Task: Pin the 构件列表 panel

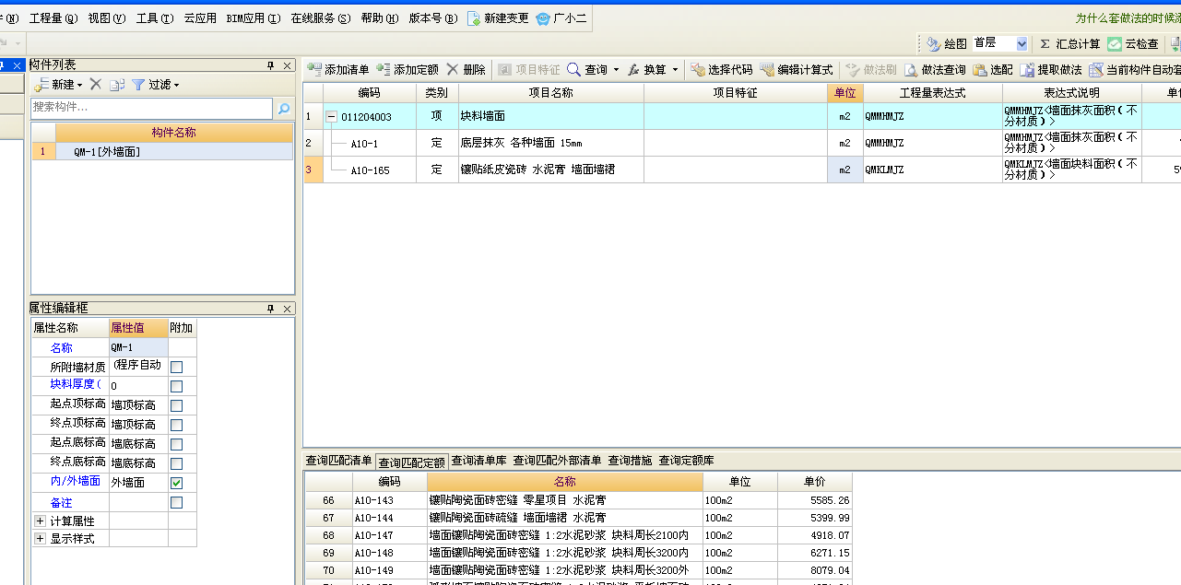Action: point(271,65)
